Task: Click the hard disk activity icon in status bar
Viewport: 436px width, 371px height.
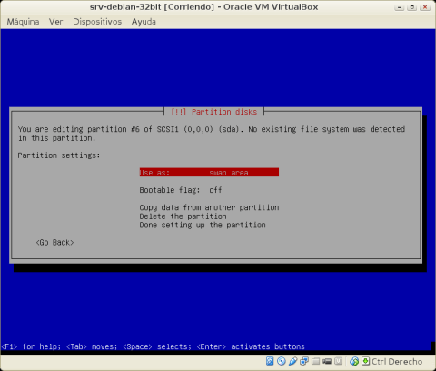Action: coord(270,361)
